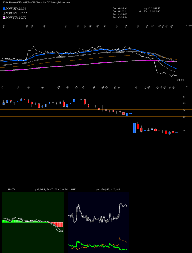This screenshot has width=192, height=253.
Task: Click the MACD panel title
Action: pyautogui.click(x=12, y=189)
